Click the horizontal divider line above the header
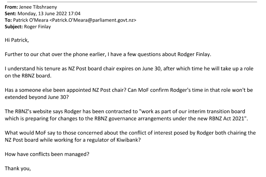Image resolution: width=266 pixels, height=177 pixels. tap(133, 1)
